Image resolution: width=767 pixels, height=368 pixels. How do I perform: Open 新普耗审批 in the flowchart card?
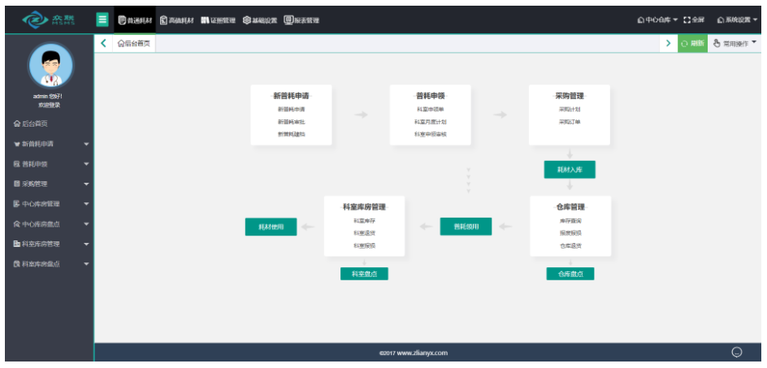tap(291, 121)
